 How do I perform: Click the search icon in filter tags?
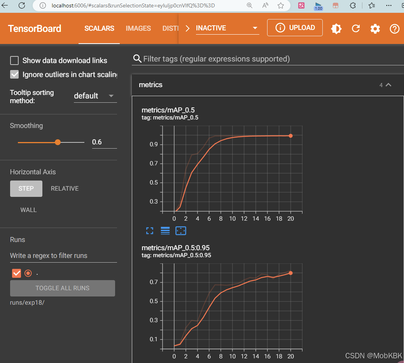pyautogui.click(x=137, y=59)
